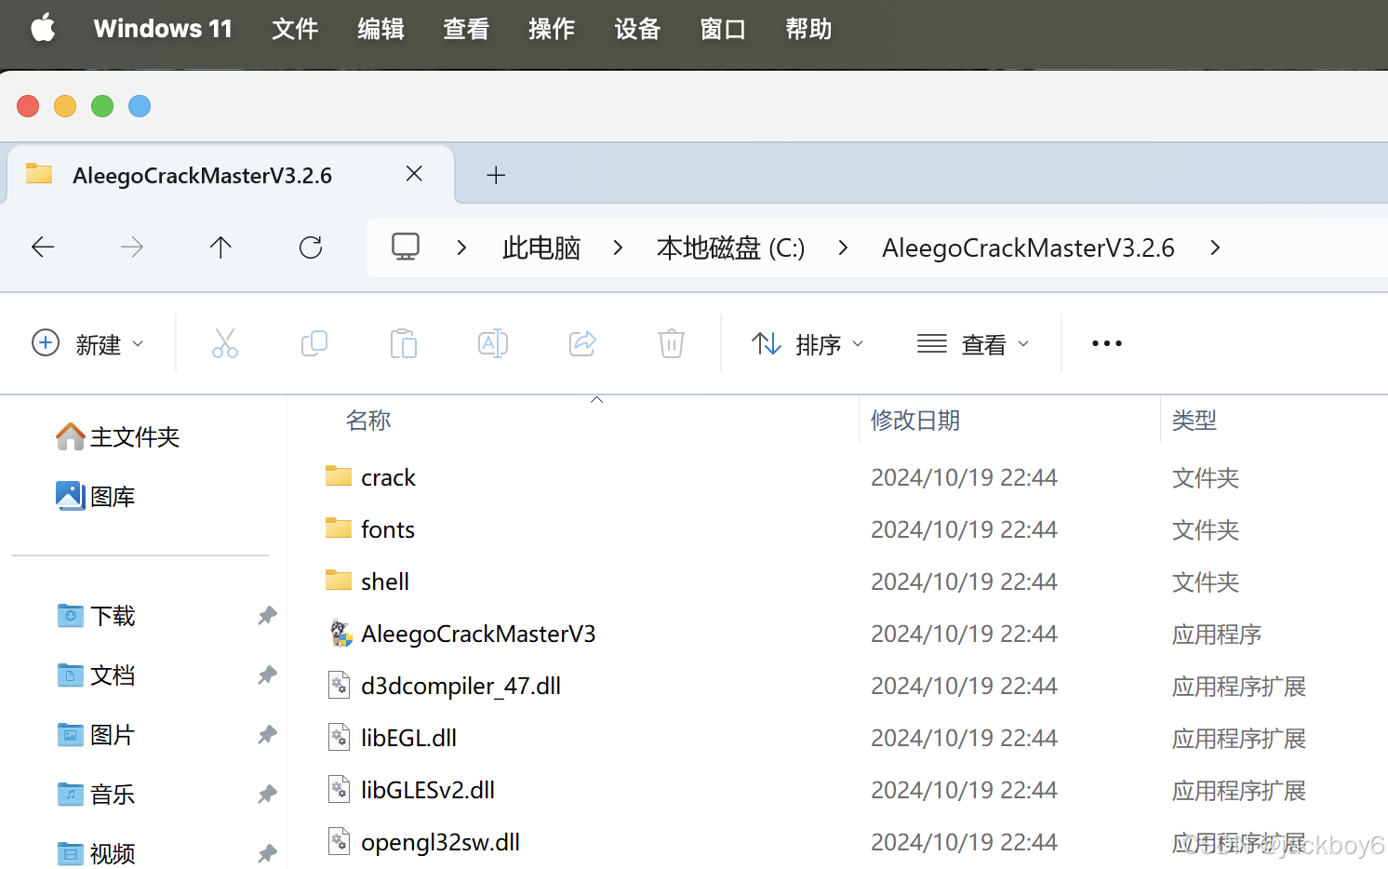Open the three-dot more options menu

pos(1107,343)
